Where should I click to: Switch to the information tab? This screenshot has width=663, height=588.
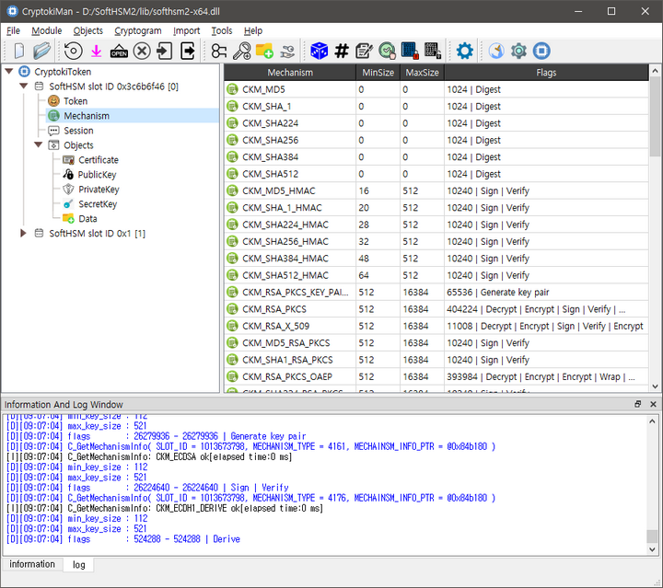32,564
